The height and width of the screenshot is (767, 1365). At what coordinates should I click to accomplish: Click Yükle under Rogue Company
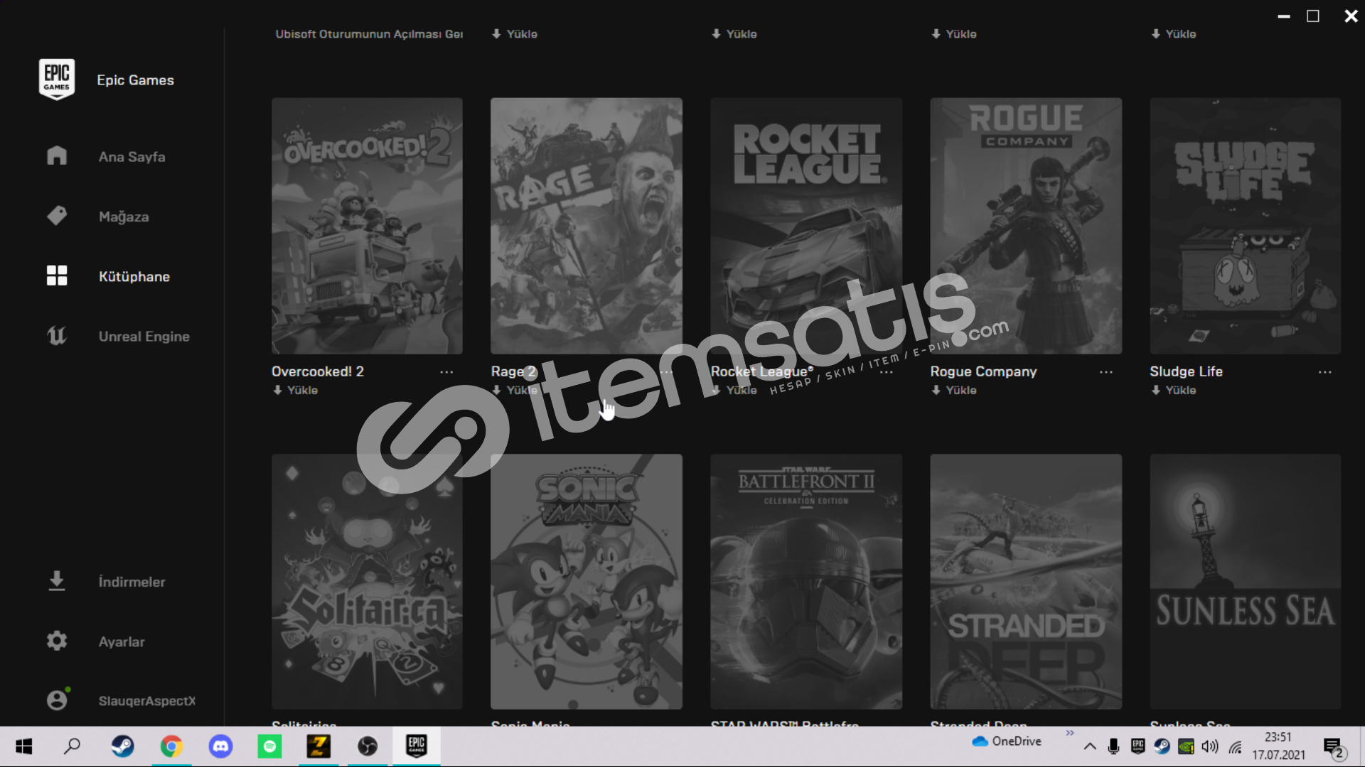(x=954, y=390)
